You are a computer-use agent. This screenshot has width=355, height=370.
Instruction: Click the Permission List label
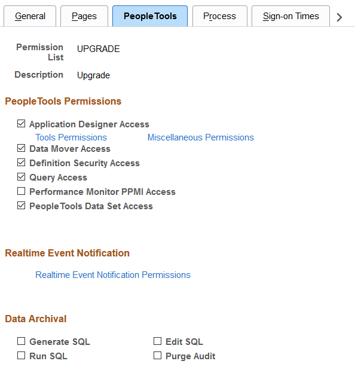tap(39, 52)
